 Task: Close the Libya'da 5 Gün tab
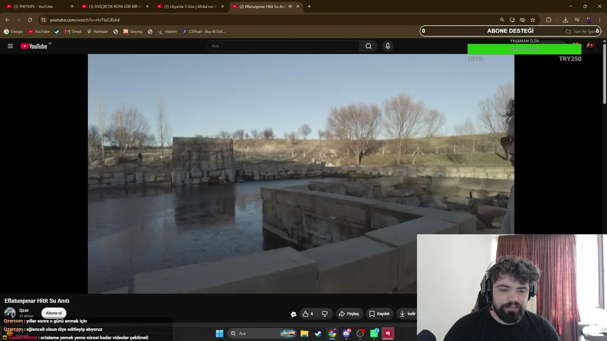click(222, 7)
